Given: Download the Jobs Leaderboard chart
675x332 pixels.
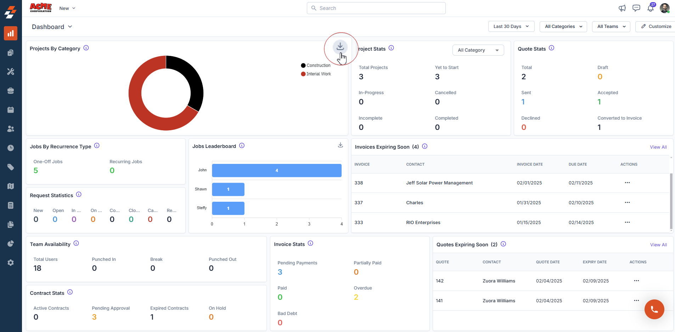Looking at the screenshot, I should coord(341,145).
